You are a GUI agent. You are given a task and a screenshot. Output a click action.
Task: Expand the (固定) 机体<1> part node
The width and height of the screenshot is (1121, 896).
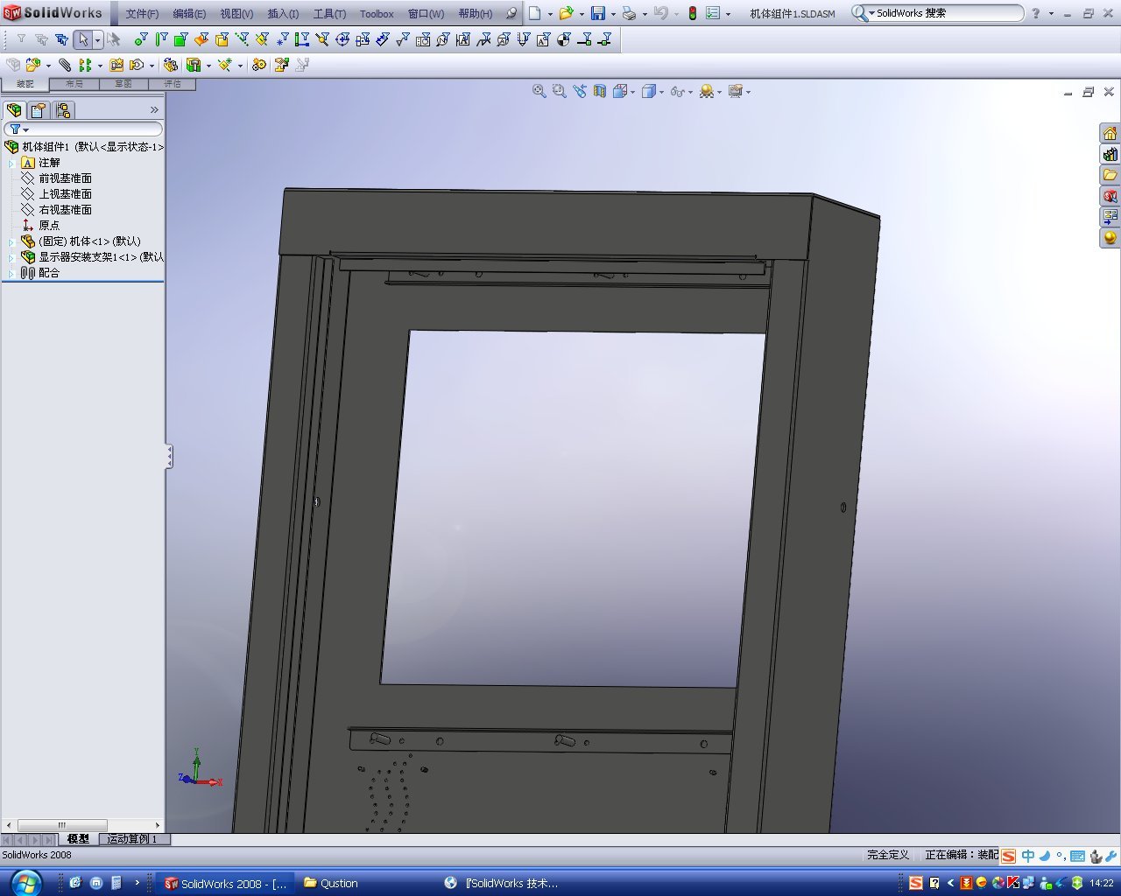[11, 241]
